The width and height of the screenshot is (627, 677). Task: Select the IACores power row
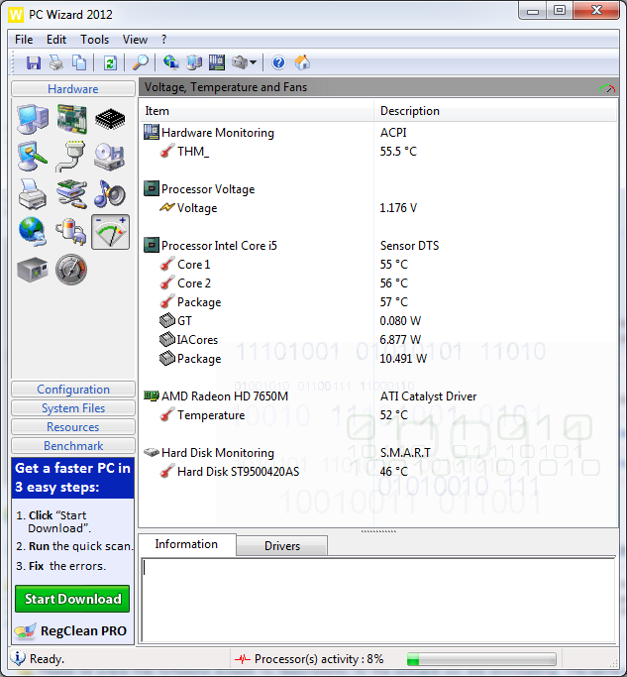tap(379, 340)
